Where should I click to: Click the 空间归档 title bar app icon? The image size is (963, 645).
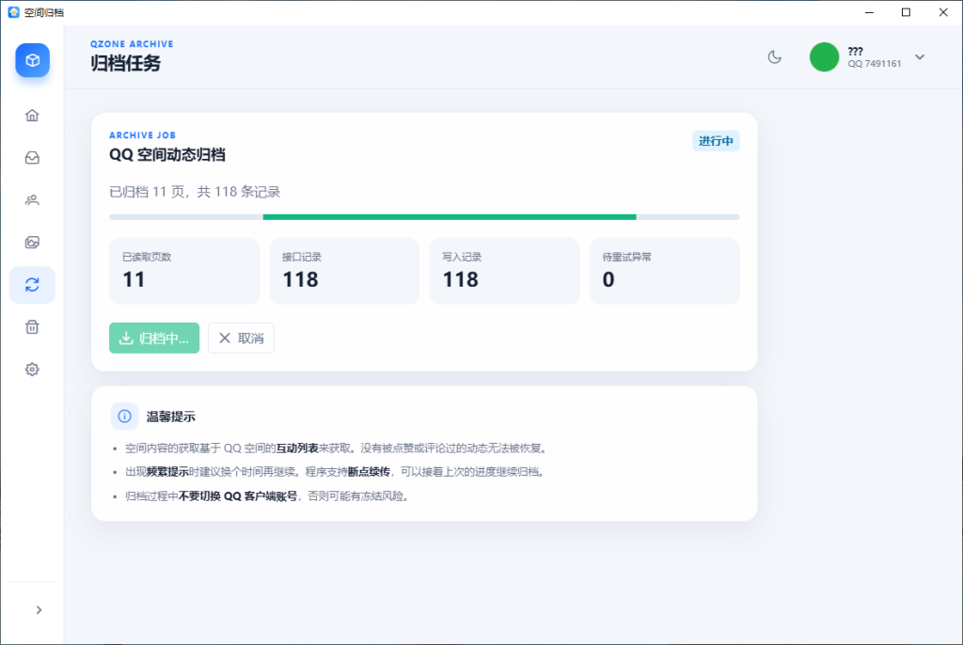(x=13, y=12)
